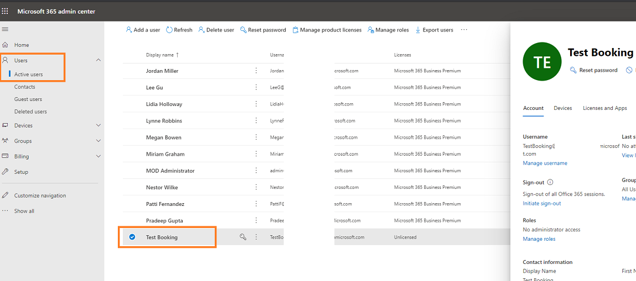Collapse the Users section chevron

point(98,60)
